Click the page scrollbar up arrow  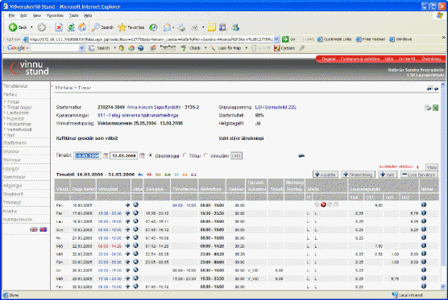[443, 84]
